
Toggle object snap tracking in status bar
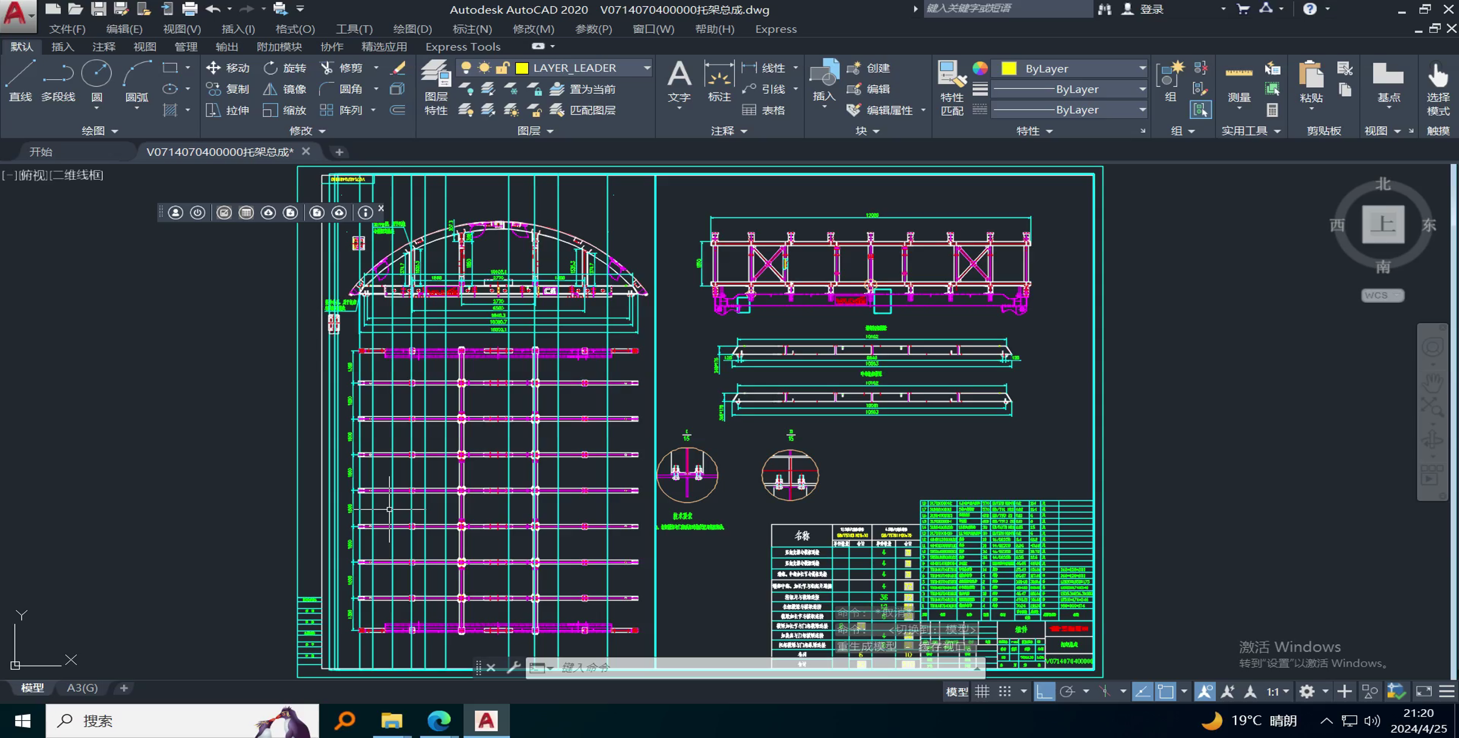point(1142,692)
